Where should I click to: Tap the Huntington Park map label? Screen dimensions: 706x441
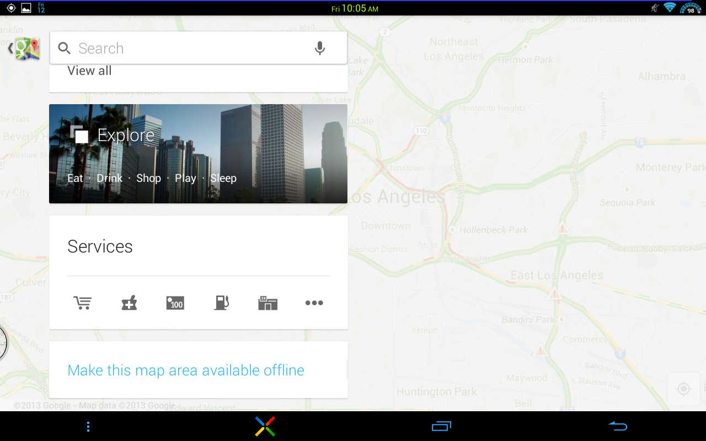[x=437, y=392]
